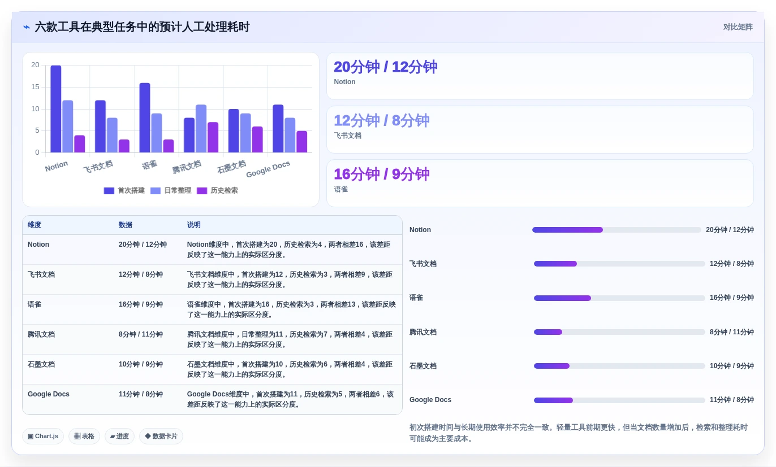The height and width of the screenshot is (467, 776).
Task: Click the summary paragraph starting 初次搭建时间
Action: (579, 433)
